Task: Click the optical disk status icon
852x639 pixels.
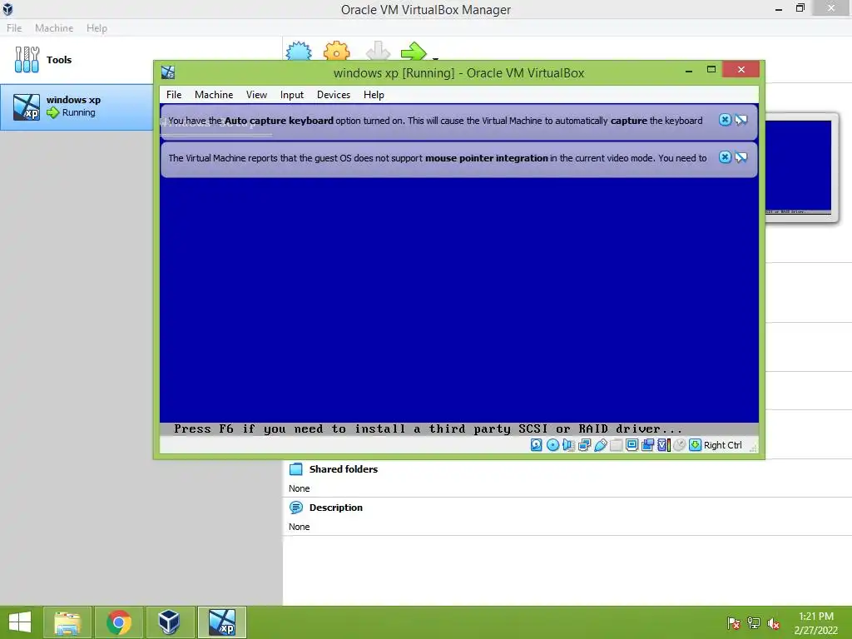Action: click(x=552, y=445)
